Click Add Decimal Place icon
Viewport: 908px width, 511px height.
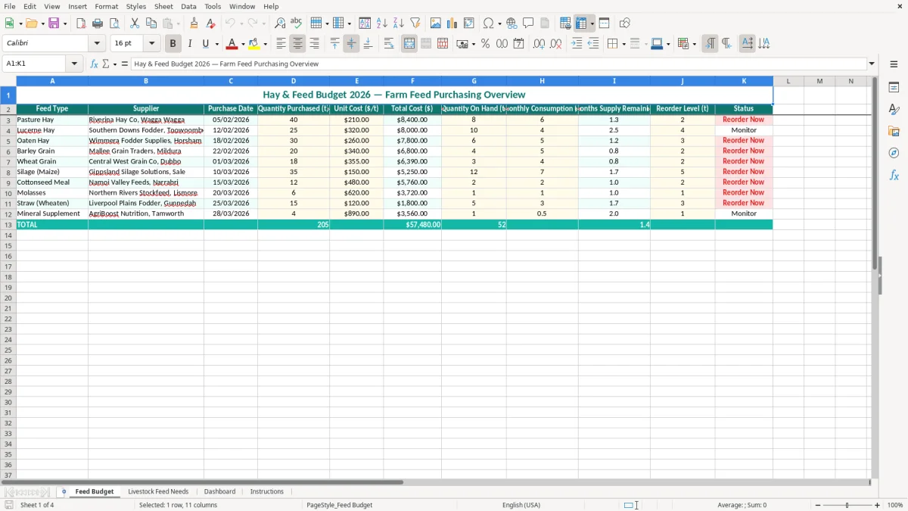539,44
